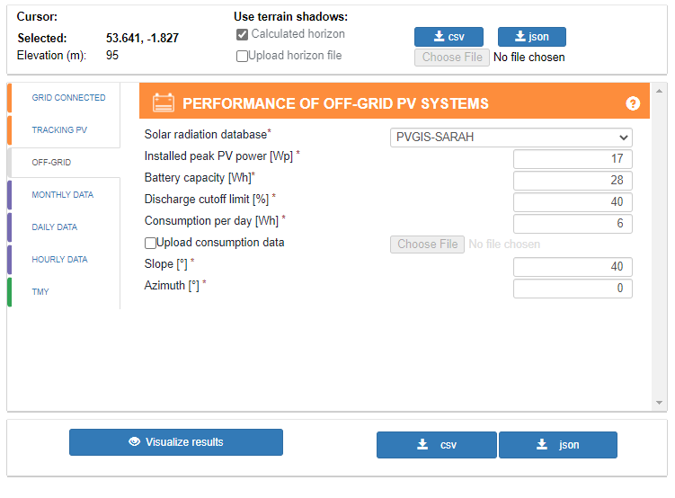Screen dimensions: 675x498
Task: Open the Solar radiation database dropdown
Action: point(511,138)
